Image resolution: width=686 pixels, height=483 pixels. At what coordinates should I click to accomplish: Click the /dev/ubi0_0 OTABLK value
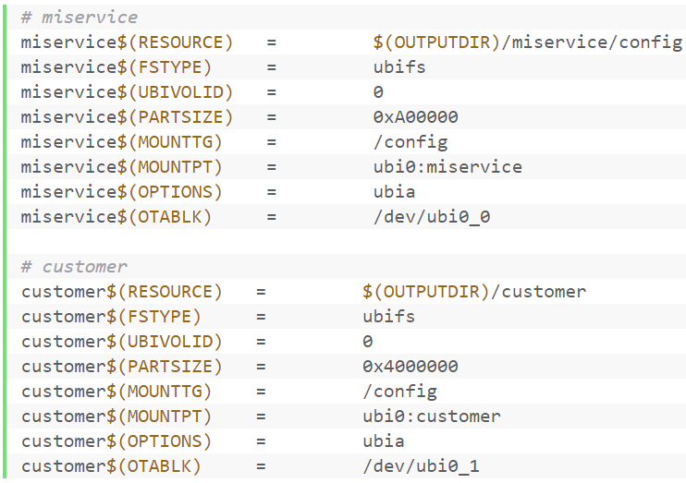point(432,217)
